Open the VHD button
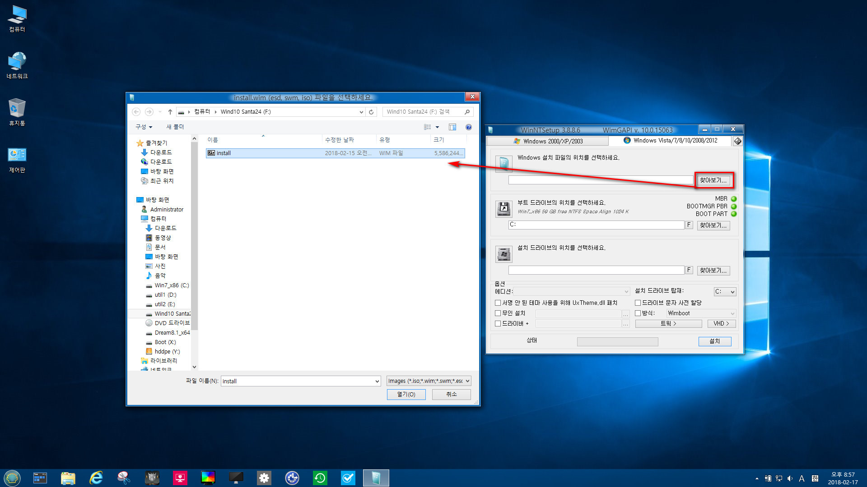The image size is (867, 487). (721, 324)
